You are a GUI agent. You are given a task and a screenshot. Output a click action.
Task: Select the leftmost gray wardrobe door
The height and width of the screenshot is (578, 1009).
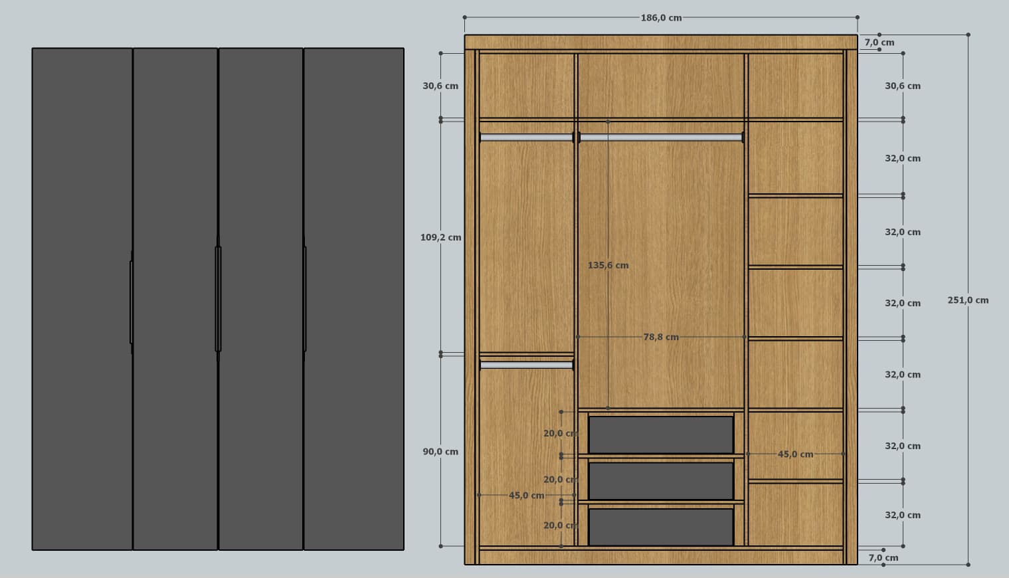[82, 299]
